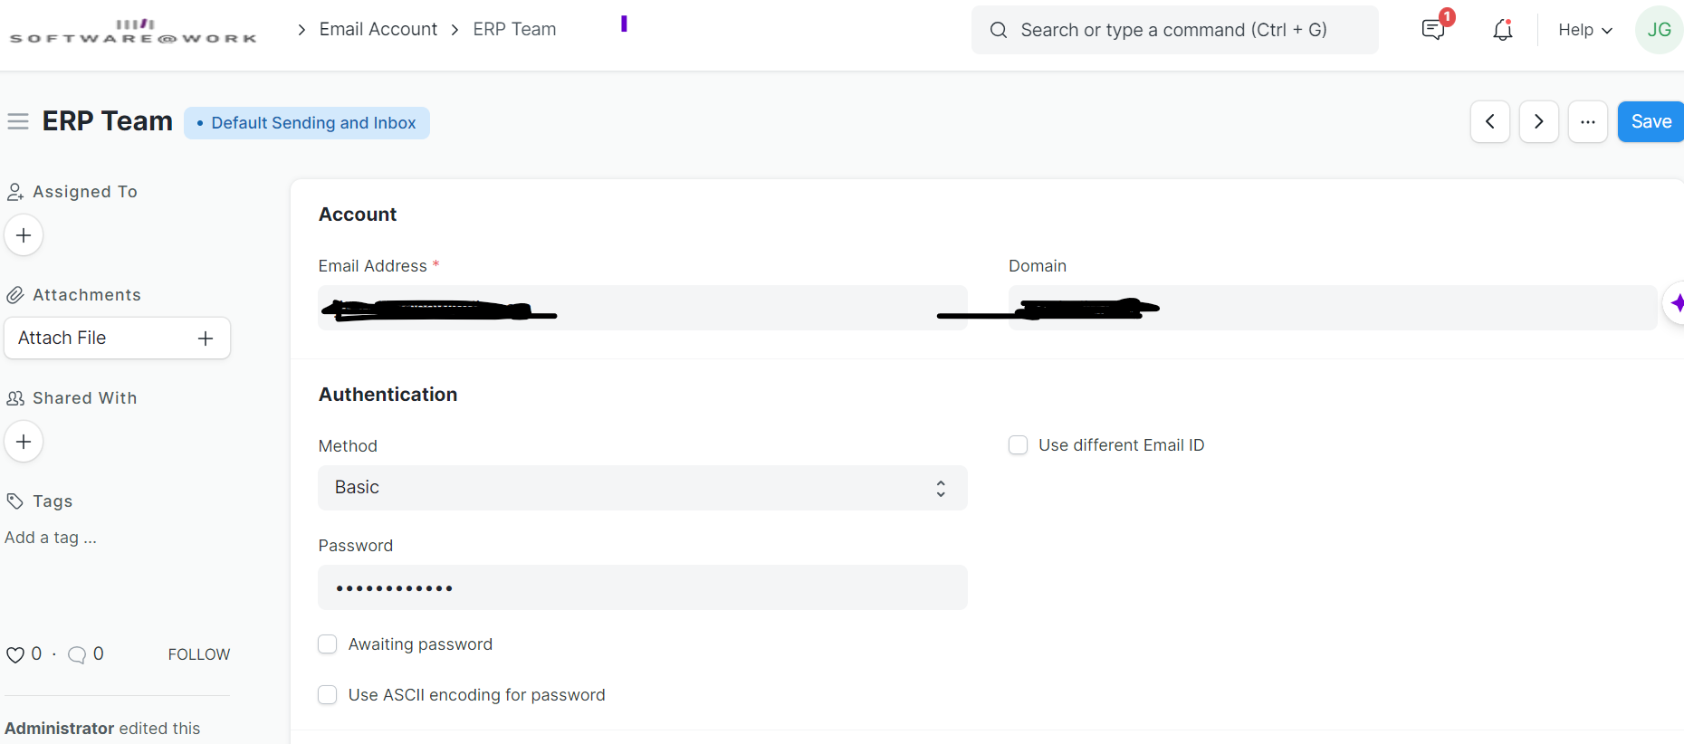Open the ellipsis options menu
Image resolution: width=1684 pixels, height=744 pixels.
[1587, 120]
